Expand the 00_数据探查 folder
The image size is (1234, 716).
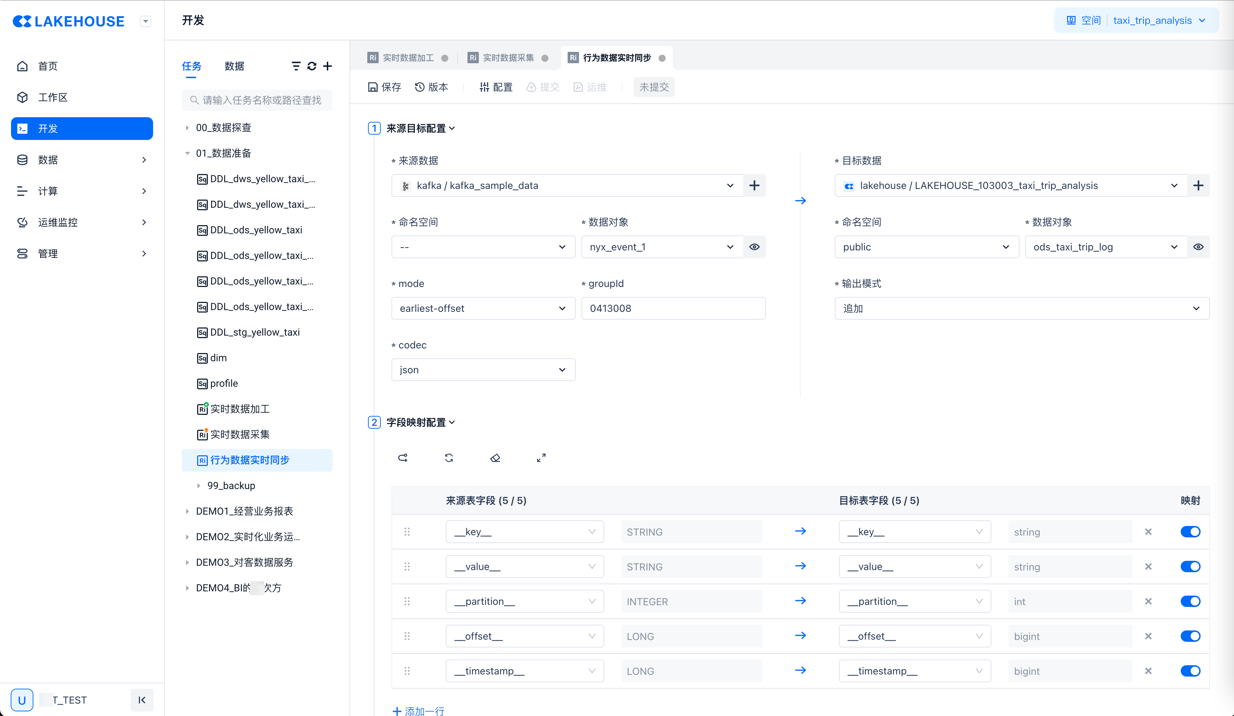click(187, 128)
